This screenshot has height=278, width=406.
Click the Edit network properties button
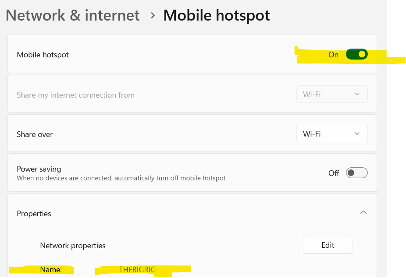[x=328, y=245]
